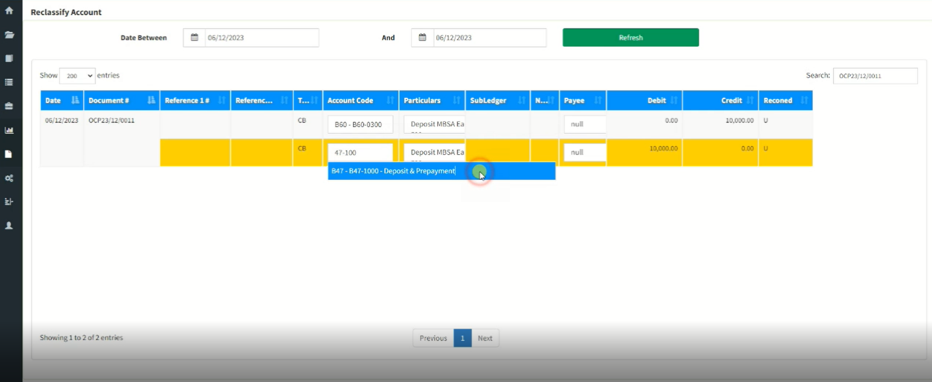Click the B60 - B60-0300 account code field
The width and height of the screenshot is (932, 382).
360,125
